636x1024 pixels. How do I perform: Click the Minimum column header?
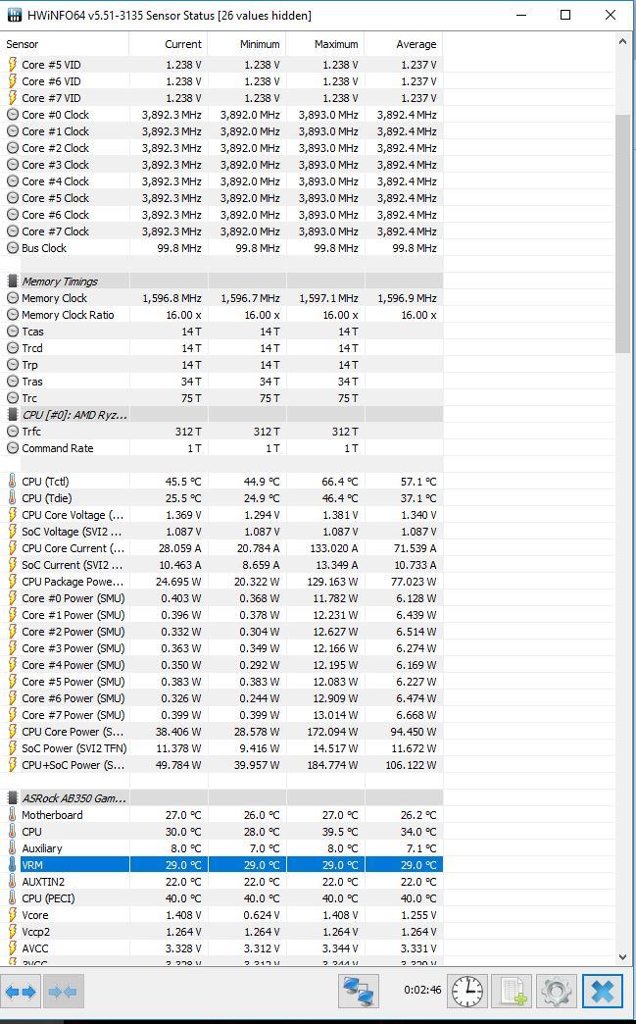[247, 44]
